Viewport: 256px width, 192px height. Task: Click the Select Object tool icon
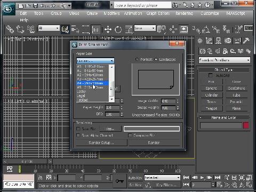click(65, 29)
